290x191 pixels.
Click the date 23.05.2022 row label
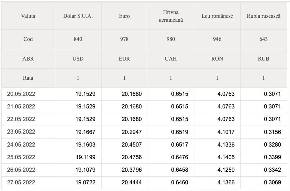[21, 132]
